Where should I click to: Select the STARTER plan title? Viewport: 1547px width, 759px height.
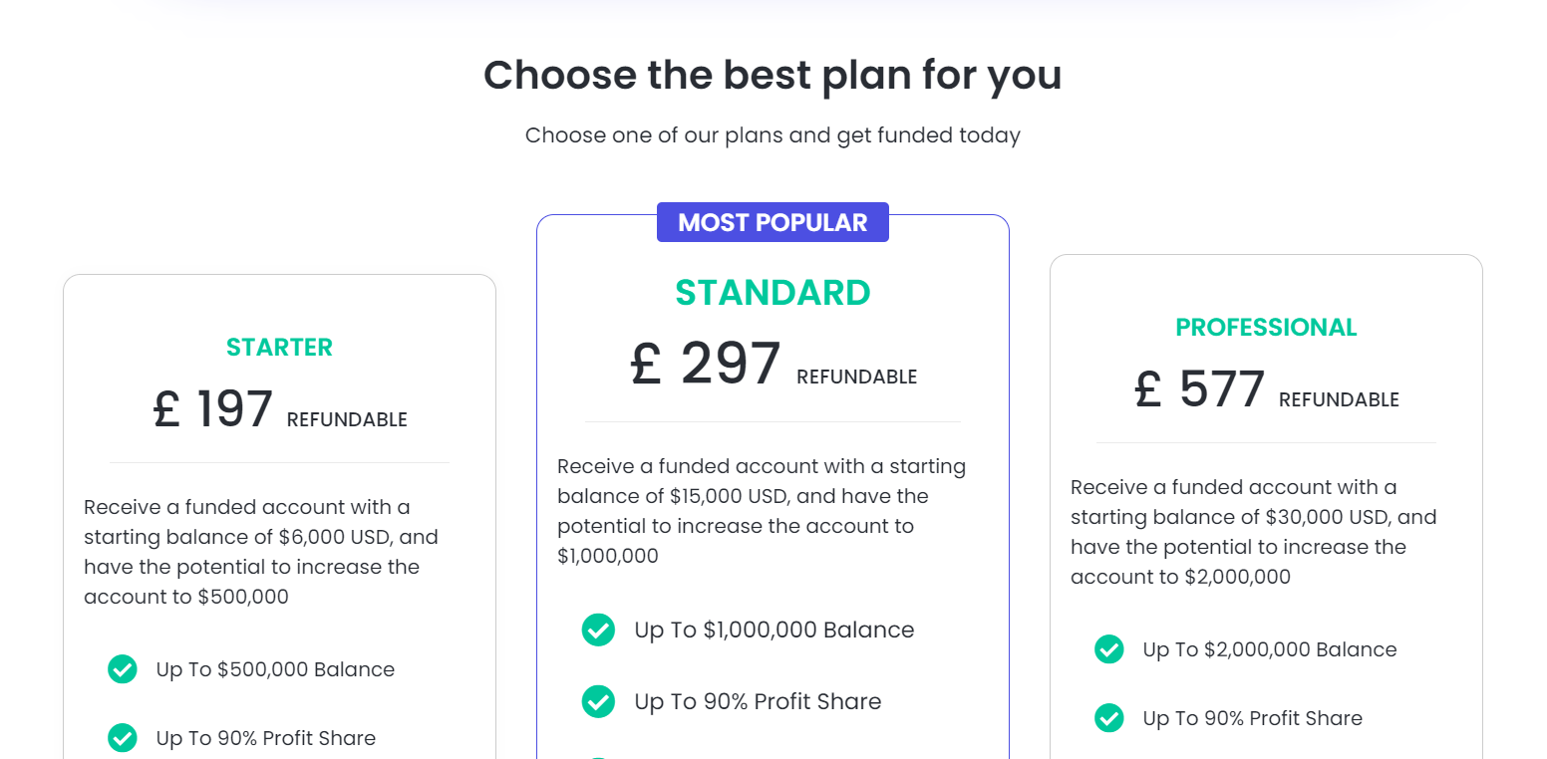279,348
